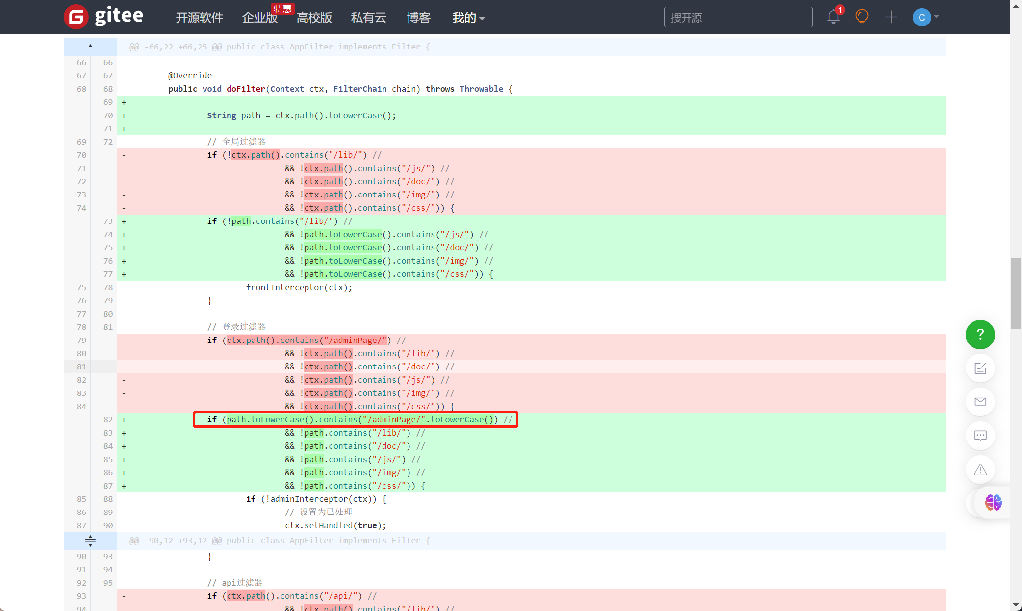The height and width of the screenshot is (611, 1022).
Task: Click the Gitee logo icon
Action: pyautogui.click(x=76, y=17)
